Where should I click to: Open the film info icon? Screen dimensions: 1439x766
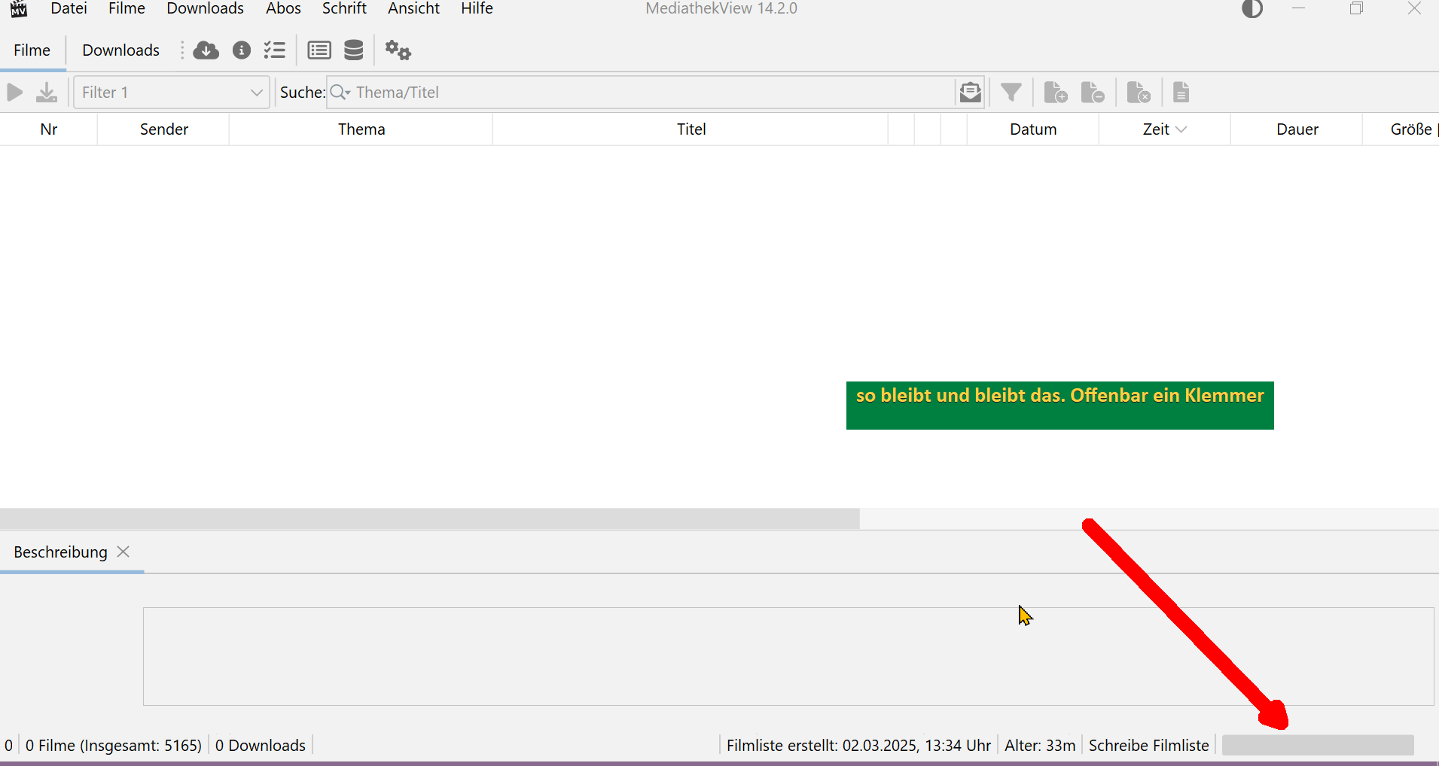click(242, 50)
